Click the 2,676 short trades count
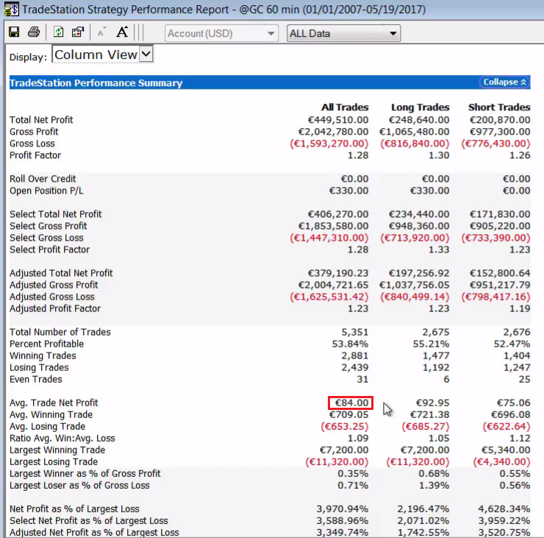Screen dimensions: 544x538 click(517, 333)
